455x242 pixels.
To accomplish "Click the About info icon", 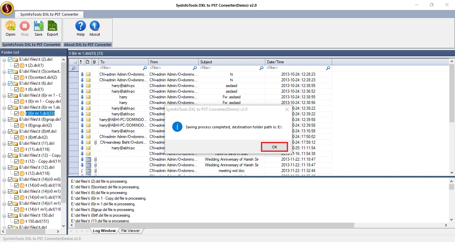I will [x=94, y=26].
